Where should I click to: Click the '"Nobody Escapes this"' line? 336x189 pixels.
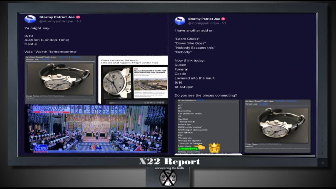click(195, 48)
